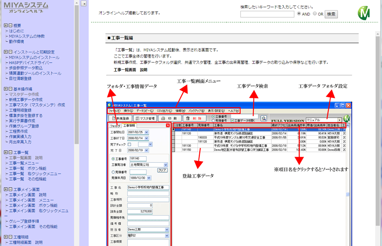Viewport: 382px width, 246px height.
Task: Toggle the 工事データを開く checkbox
Action: pyautogui.click(x=232, y=121)
